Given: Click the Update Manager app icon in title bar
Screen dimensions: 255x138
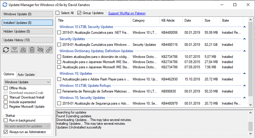Looking at the screenshot, I should point(5,5).
